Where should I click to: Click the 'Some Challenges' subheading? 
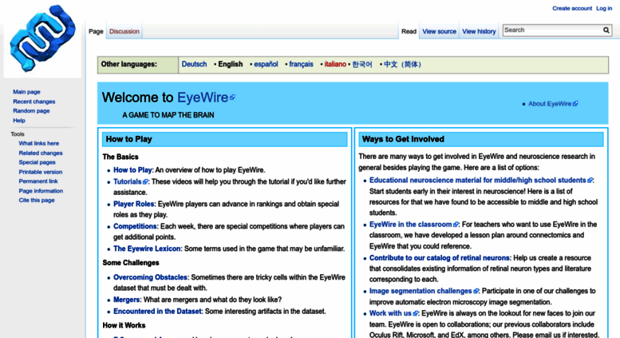click(131, 263)
